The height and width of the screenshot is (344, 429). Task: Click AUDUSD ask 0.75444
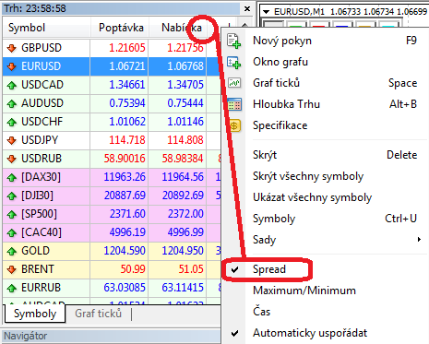click(185, 103)
